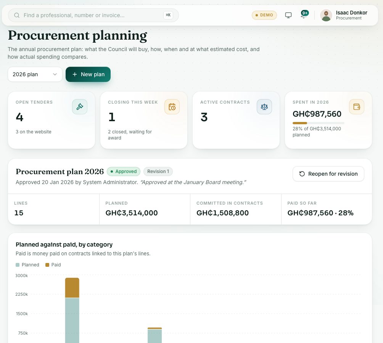
Task: Focus the professional, number or invoice search field
Action: click(x=93, y=15)
